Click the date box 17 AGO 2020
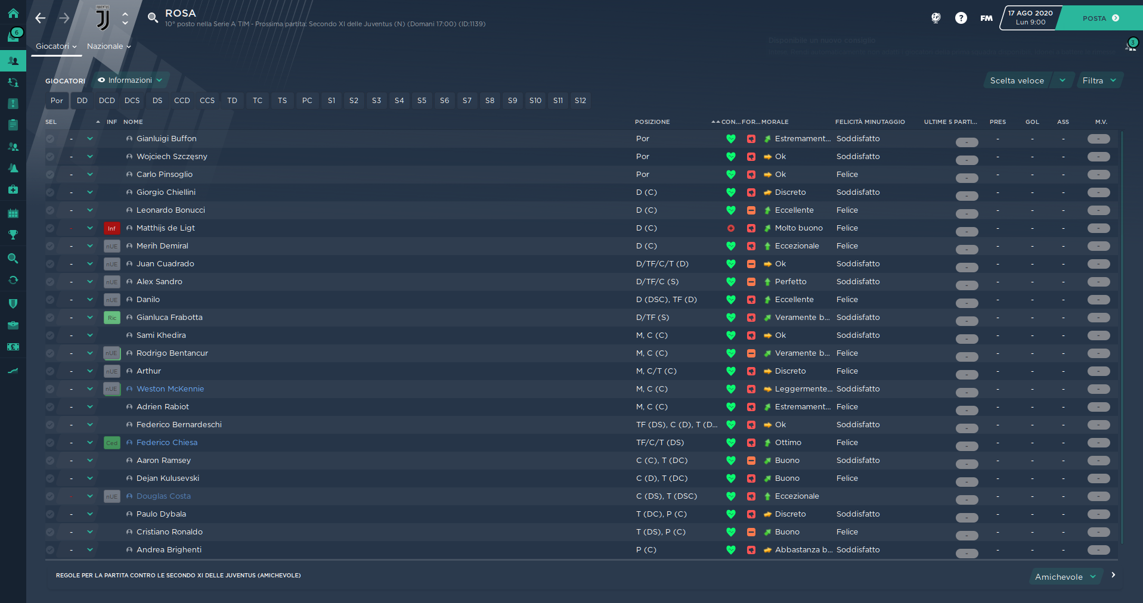1143x603 pixels. [1030, 18]
